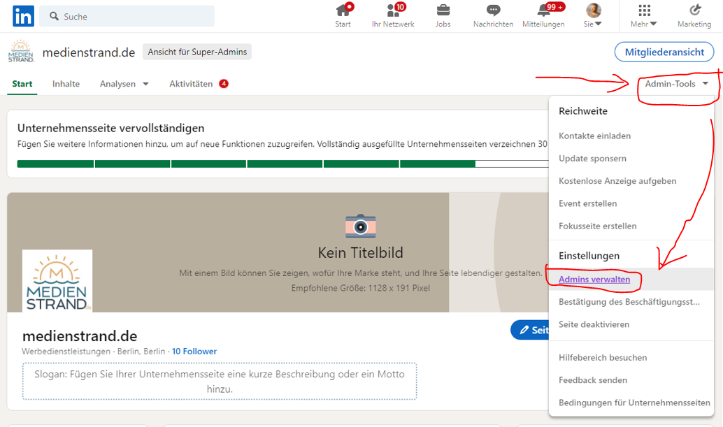This screenshot has width=723, height=427.
Task: Switch to the Inhalte tab
Action: [66, 84]
